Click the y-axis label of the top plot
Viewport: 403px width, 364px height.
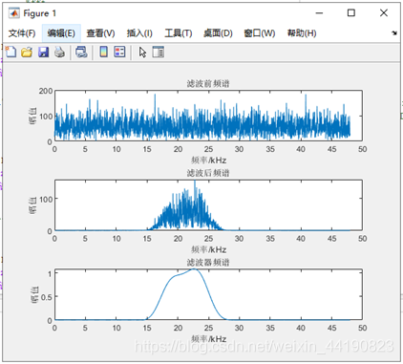(x=32, y=117)
